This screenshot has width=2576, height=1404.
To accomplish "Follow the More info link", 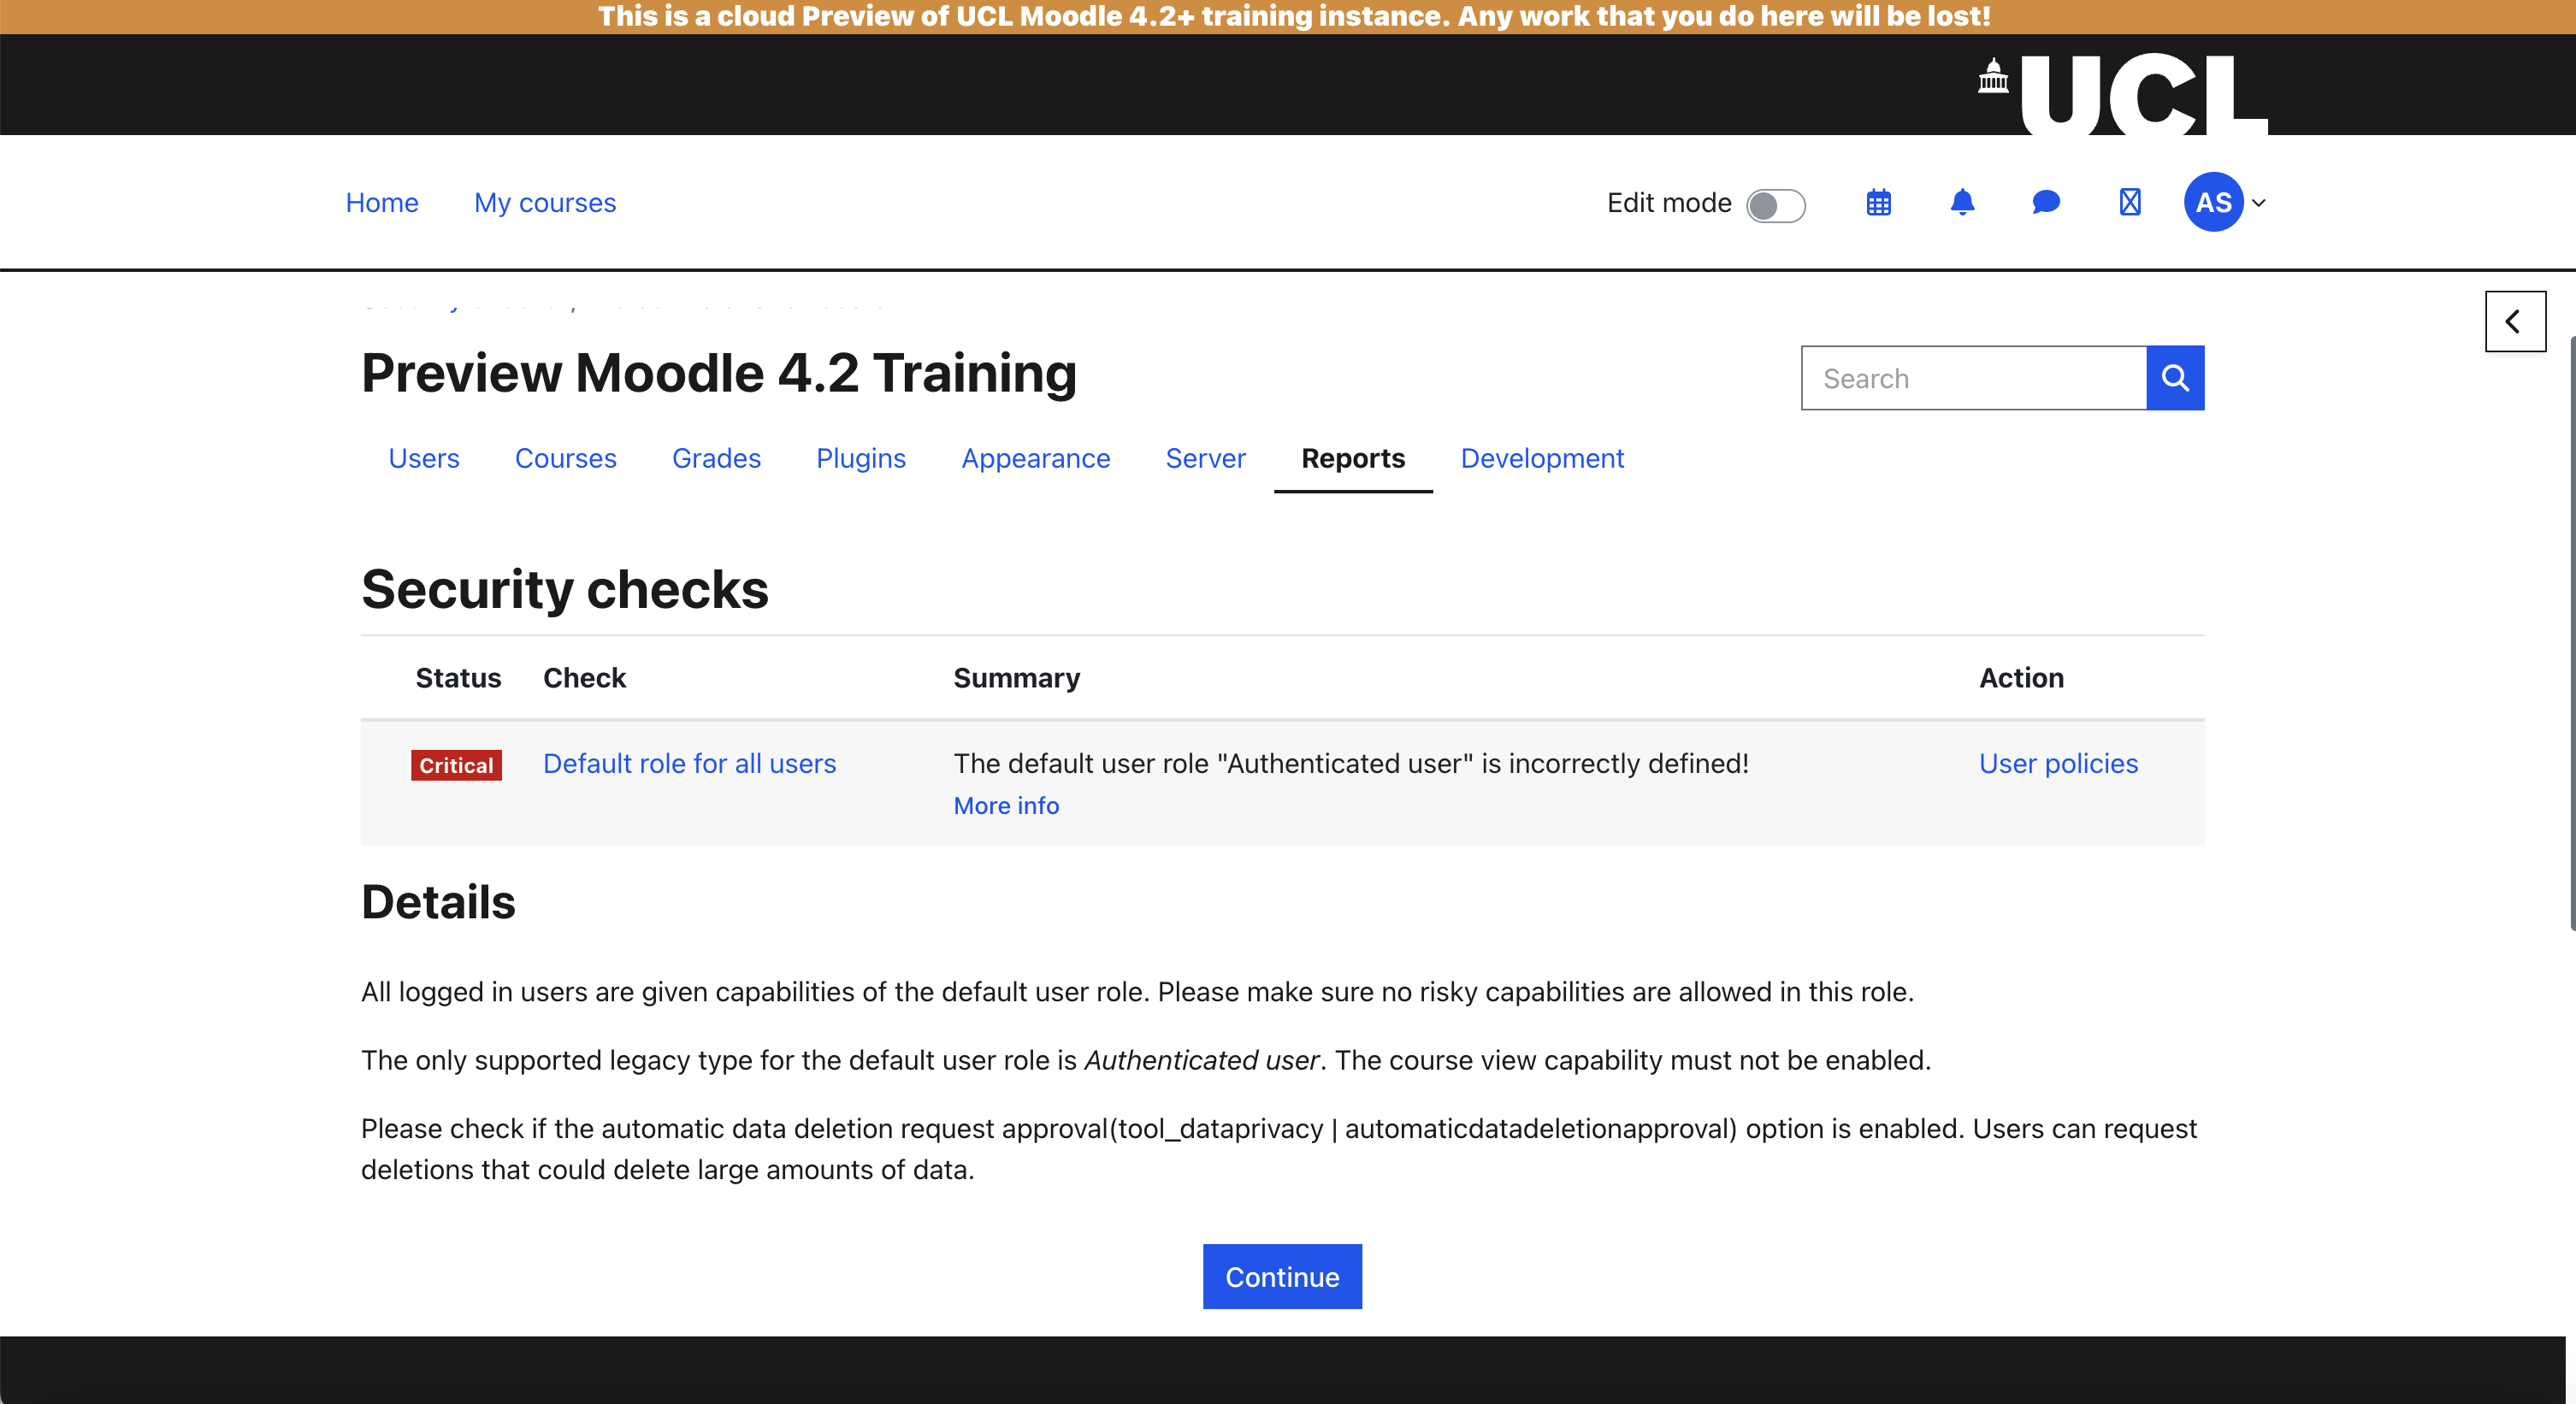I will click(1006, 806).
